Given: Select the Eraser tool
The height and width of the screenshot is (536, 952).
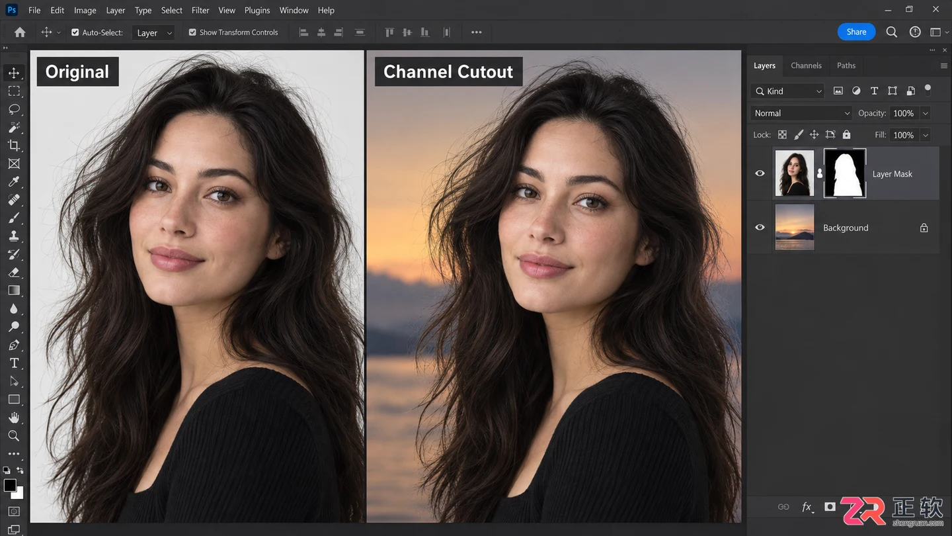Looking at the screenshot, I should tap(14, 272).
